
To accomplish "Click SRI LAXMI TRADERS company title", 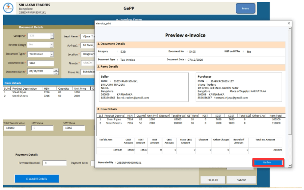I will pos(35,5).
